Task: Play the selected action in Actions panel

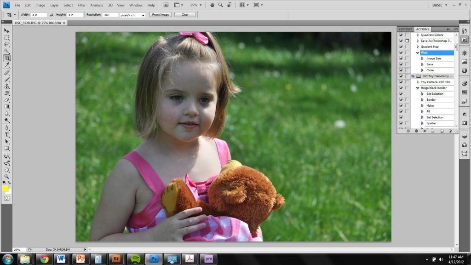Action: [425, 131]
